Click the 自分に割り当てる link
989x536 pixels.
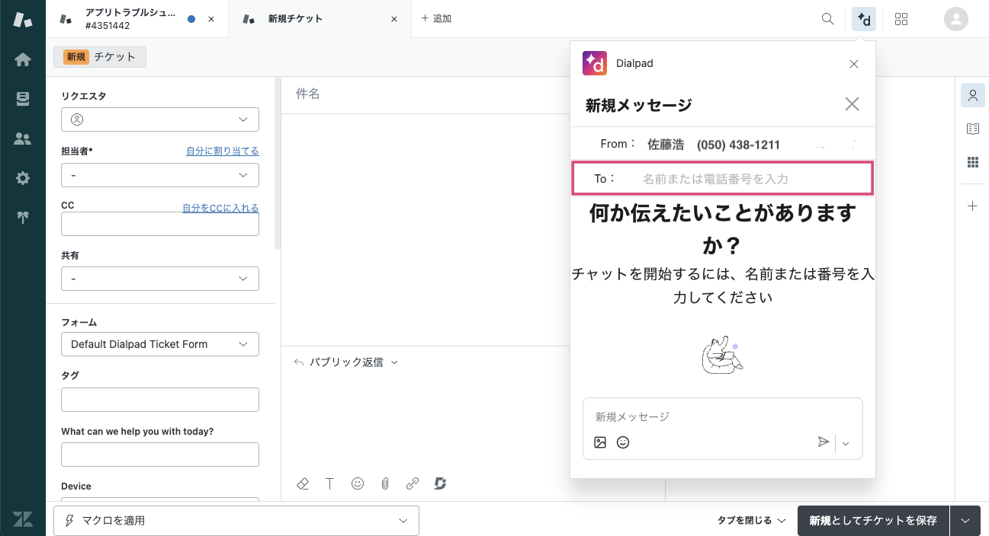click(222, 152)
